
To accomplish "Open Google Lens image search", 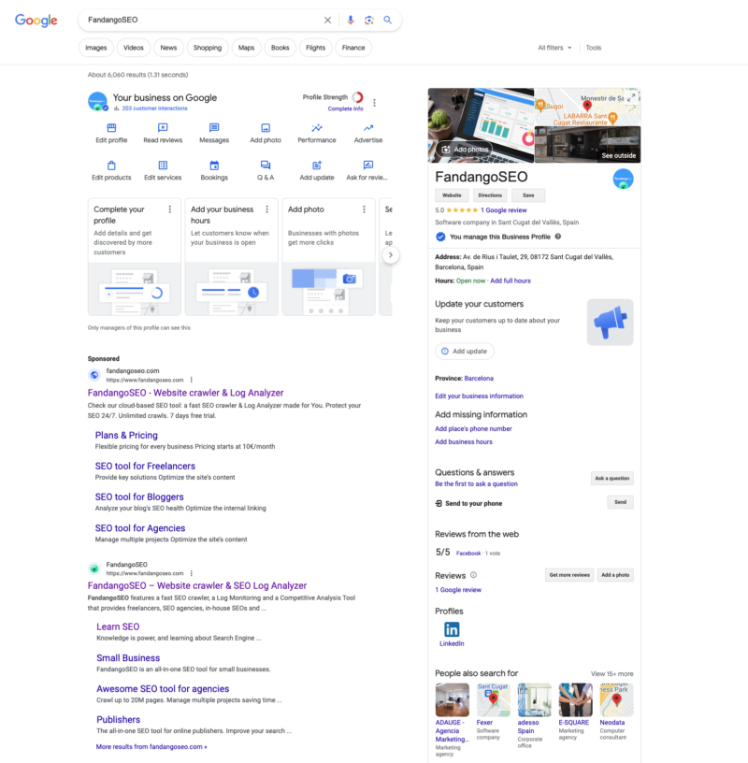I will click(x=369, y=20).
